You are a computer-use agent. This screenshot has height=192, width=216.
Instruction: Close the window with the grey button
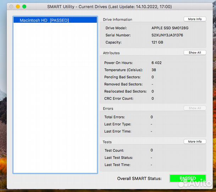coord(11,6)
